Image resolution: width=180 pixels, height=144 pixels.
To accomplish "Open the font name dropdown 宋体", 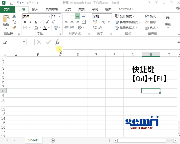I will click(37, 16).
